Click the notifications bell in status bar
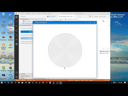Image resolution: width=128 pixels, height=96 pixels. [x=108, y=80]
